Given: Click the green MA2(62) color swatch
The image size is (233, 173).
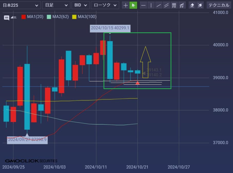Looking at the screenshot, I should [x=49, y=17].
